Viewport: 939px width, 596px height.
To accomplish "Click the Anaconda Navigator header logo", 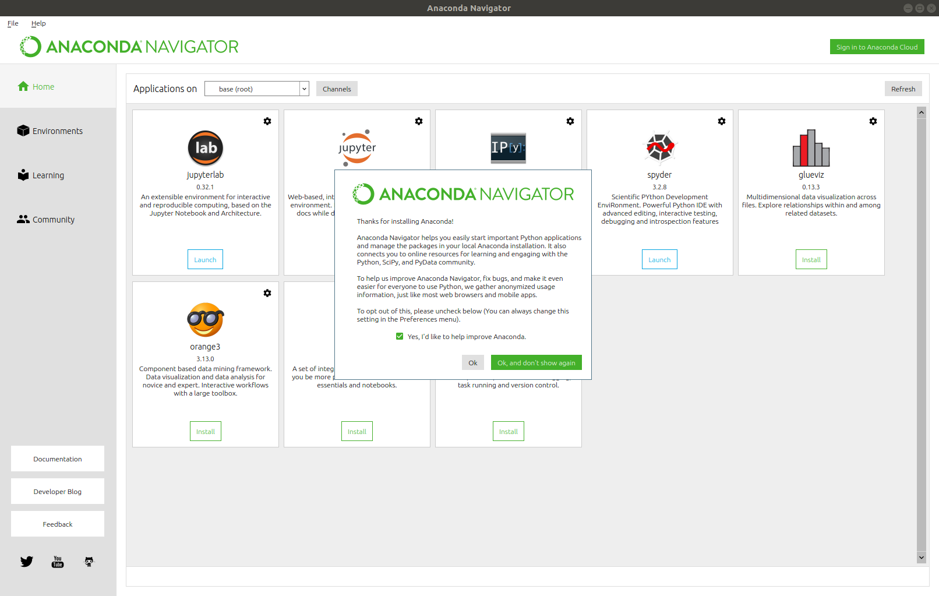I will tap(129, 47).
